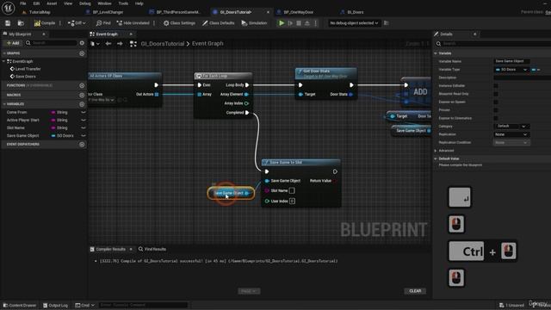Add a new function via Functions plus icon
This screenshot has height=310, width=551.
click(x=82, y=85)
